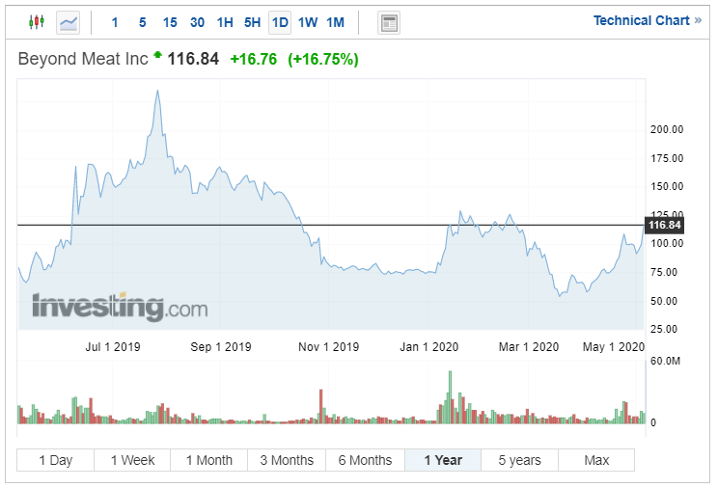
Task: Choose the 15 minute interval
Action: (x=170, y=22)
